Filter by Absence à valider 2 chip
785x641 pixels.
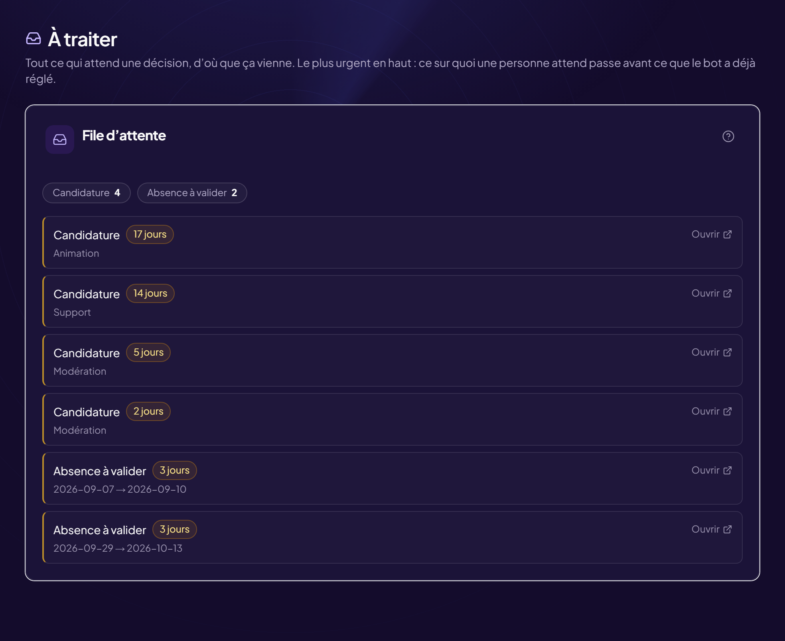192,193
